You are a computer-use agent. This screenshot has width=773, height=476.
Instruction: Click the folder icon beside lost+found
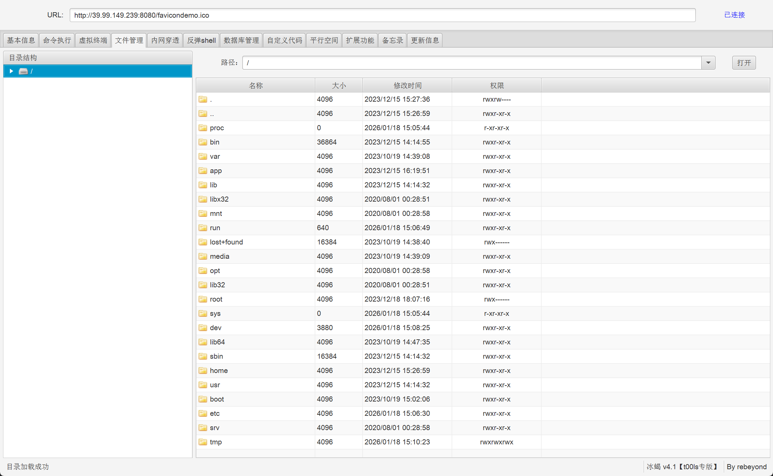click(x=203, y=242)
